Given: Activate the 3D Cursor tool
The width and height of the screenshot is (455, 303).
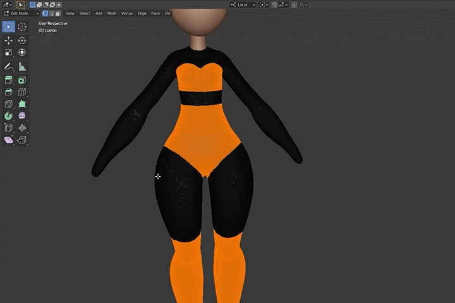Looking at the screenshot, I should click(22, 27).
